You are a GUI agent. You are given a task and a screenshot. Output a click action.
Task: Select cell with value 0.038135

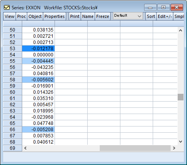point(39,30)
